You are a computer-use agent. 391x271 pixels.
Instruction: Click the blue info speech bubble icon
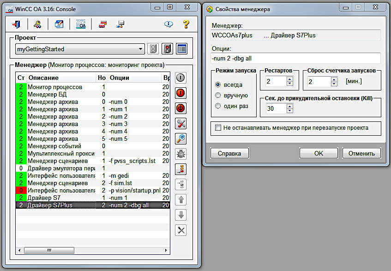click(168, 24)
